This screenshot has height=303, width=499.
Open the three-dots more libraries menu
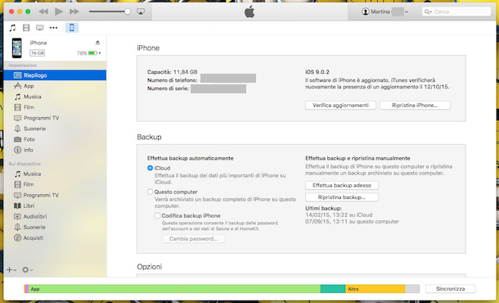(53, 28)
